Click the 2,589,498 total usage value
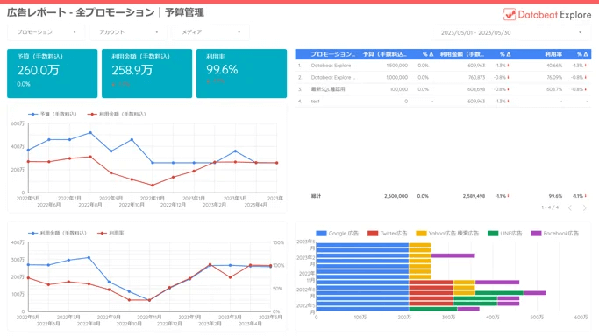This screenshot has height=336, width=599. pos(474,196)
